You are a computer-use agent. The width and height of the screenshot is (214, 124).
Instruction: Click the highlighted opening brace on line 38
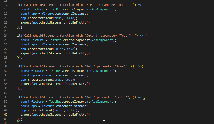pyautogui.click(x=144, y=97)
